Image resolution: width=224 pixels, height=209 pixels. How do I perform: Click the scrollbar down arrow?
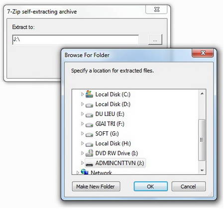point(202,170)
